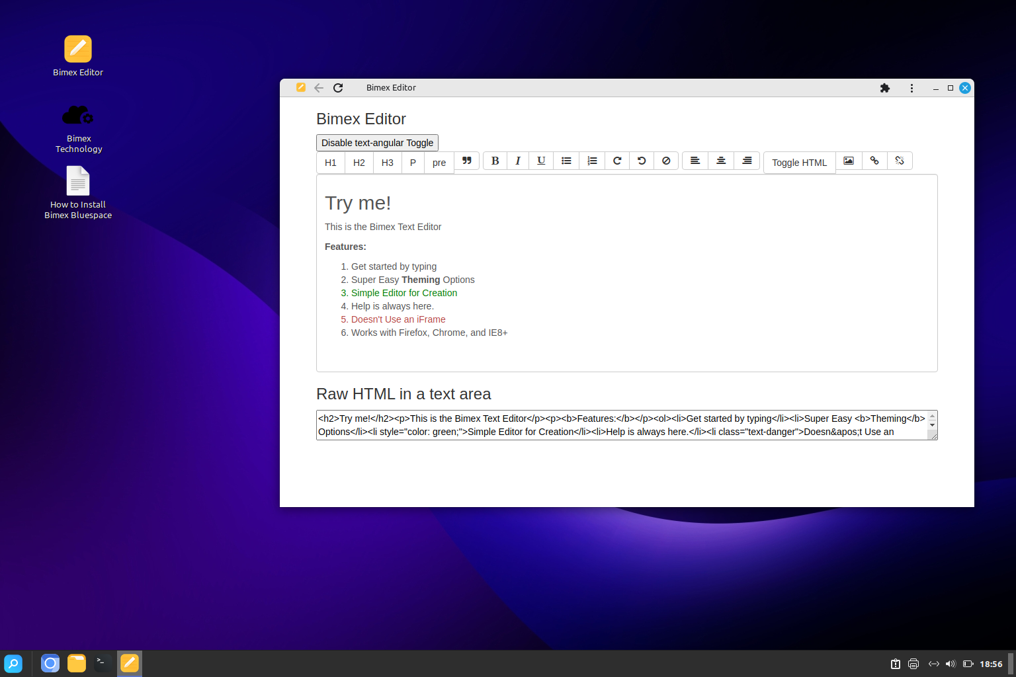Reload the Bimex Editor page
Image resolution: width=1016 pixels, height=677 pixels.
[x=338, y=88]
